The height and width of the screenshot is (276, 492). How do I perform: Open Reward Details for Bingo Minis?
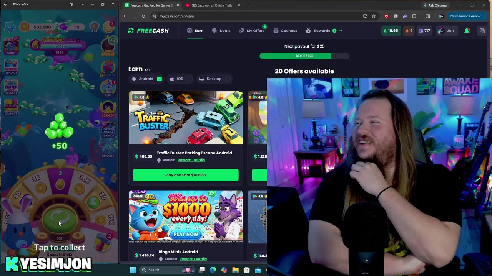tap(193, 259)
